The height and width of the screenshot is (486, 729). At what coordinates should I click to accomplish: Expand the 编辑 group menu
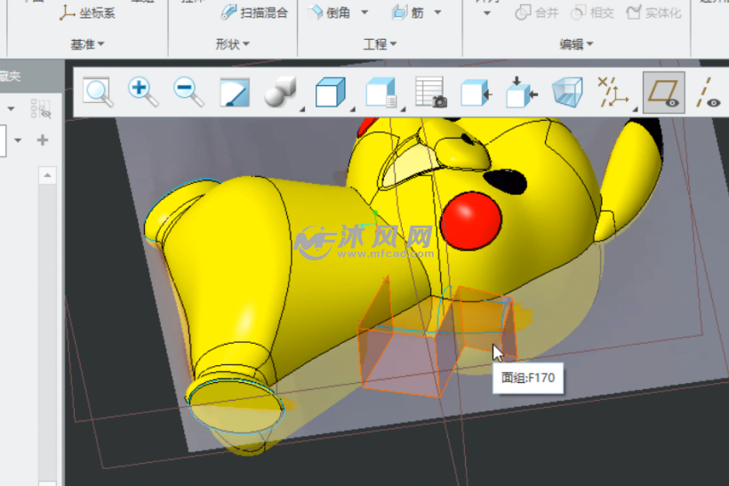576,44
